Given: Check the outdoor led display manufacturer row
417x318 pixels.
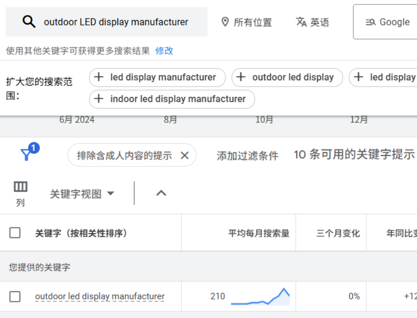Looking at the screenshot, I should [x=15, y=296].
